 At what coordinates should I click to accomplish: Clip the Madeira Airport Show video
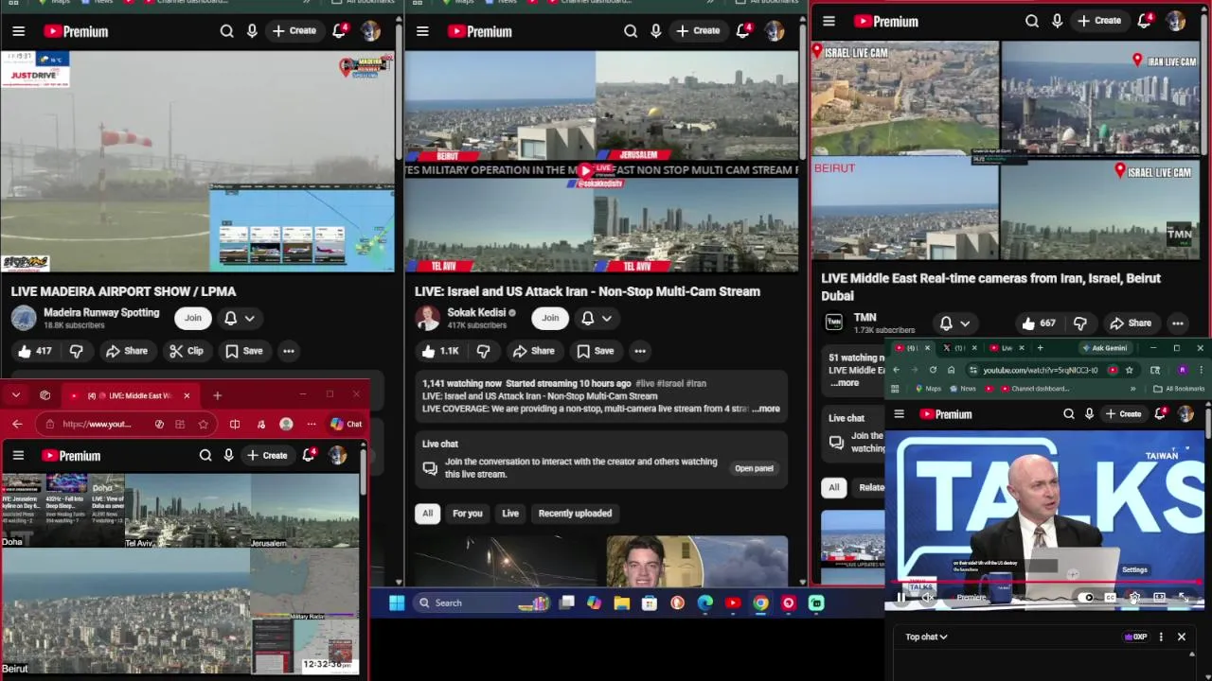tap(186, 351)
